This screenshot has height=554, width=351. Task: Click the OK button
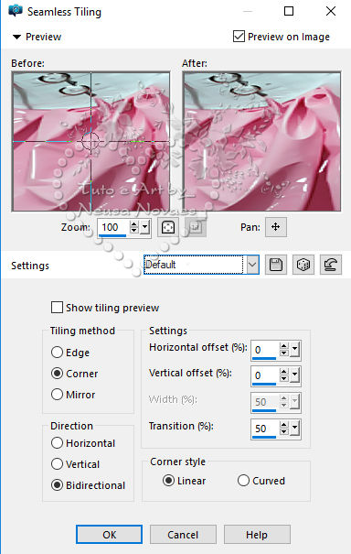(x=109, y=534)
